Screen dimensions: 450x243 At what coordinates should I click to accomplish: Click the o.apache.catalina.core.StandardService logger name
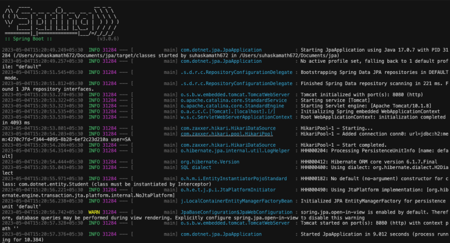point(234,100)
